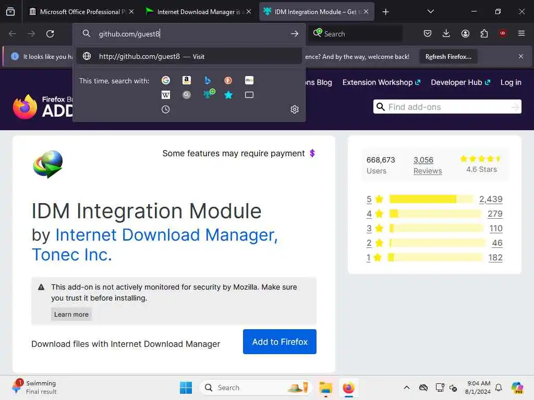Image resolution: width=534 pixels, height=400 pixels.
Task: Close the Internet Download Manager tab
Action: click(249, 12)
